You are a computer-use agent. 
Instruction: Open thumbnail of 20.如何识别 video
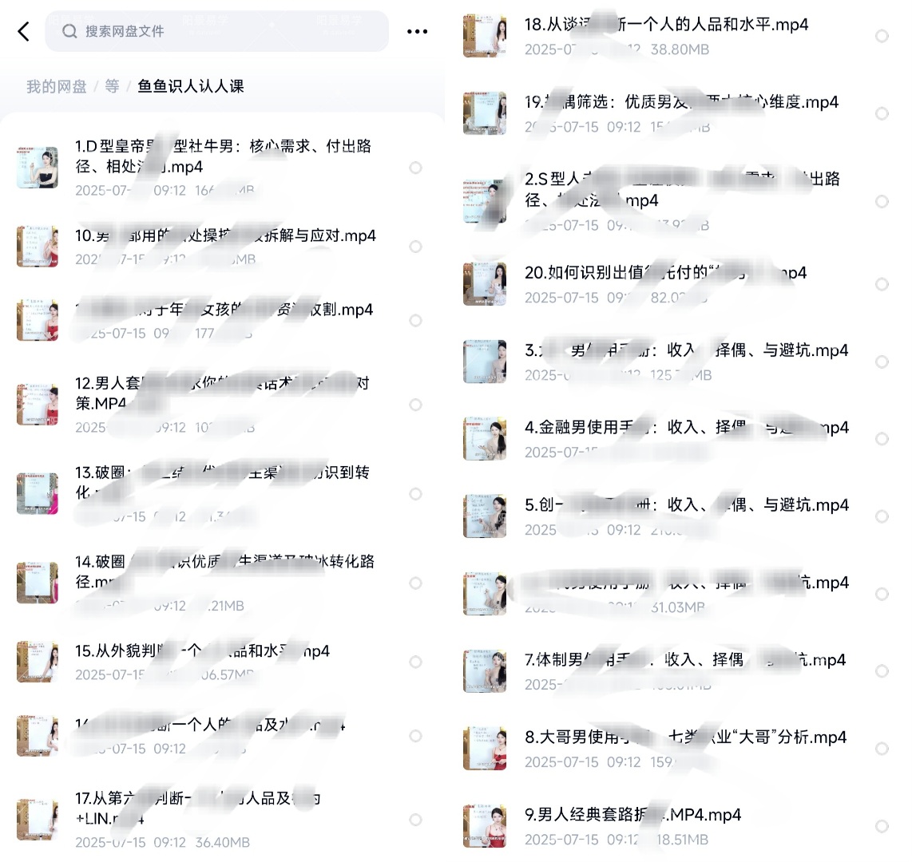coord(485,283)
